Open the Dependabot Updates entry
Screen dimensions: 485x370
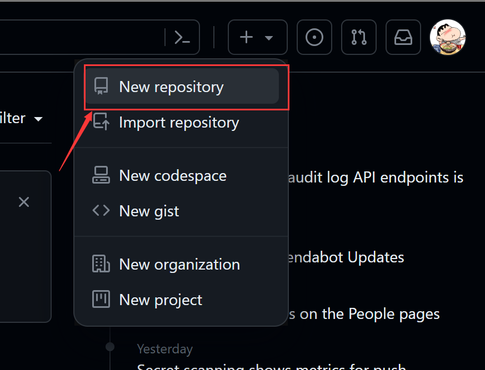click(x=346, y=257)
